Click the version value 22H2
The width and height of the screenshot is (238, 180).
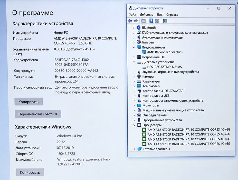(x=61, y=142)
